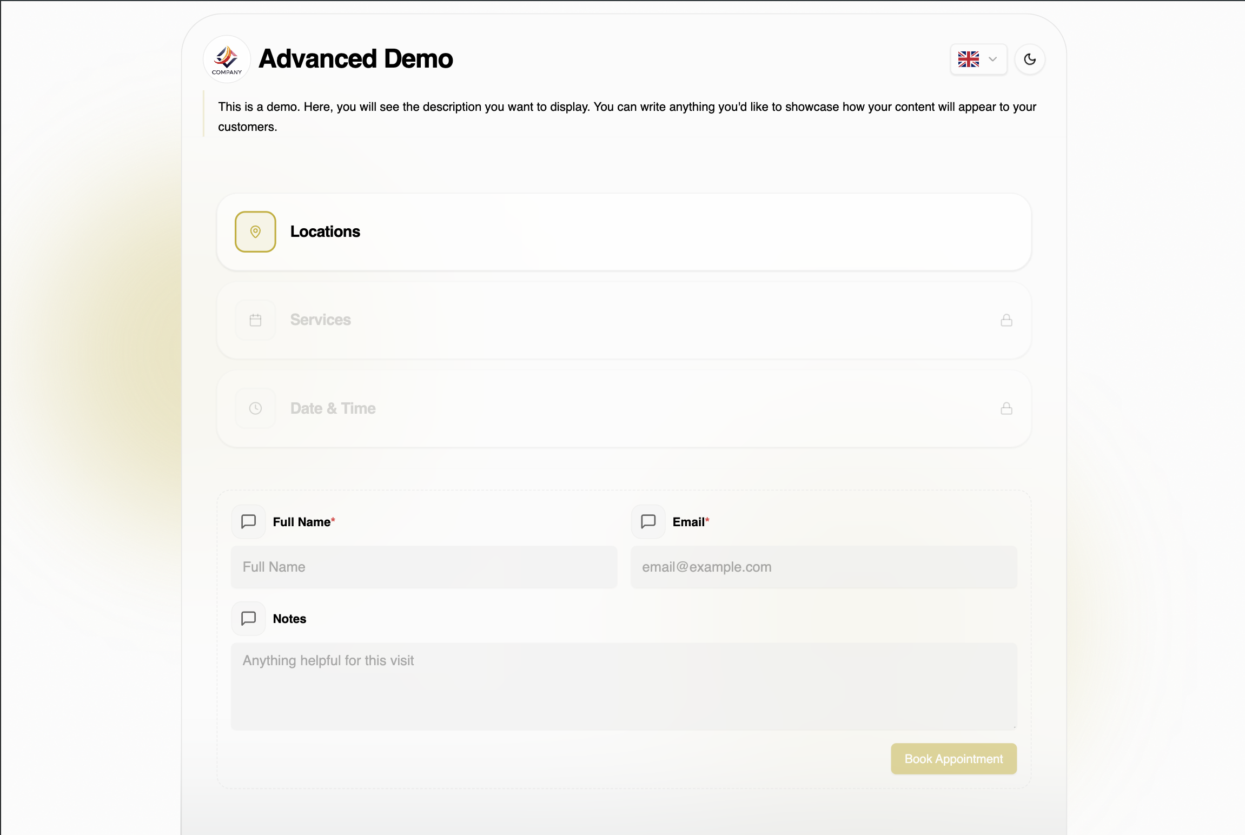This screenshot has width=1245, height=835.
Task: Click the demo description paragraph
Action: [x=627, y=117]
